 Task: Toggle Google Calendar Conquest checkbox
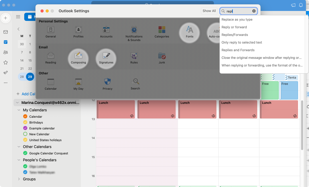pyautogui.click(x=25, y=153)
